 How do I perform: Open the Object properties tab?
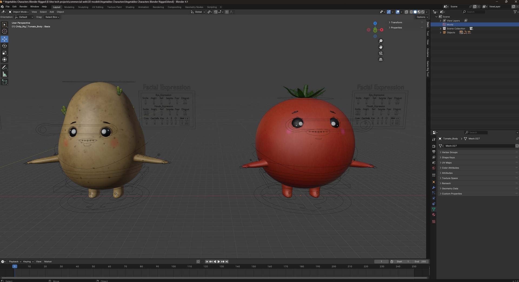(434, 182)
